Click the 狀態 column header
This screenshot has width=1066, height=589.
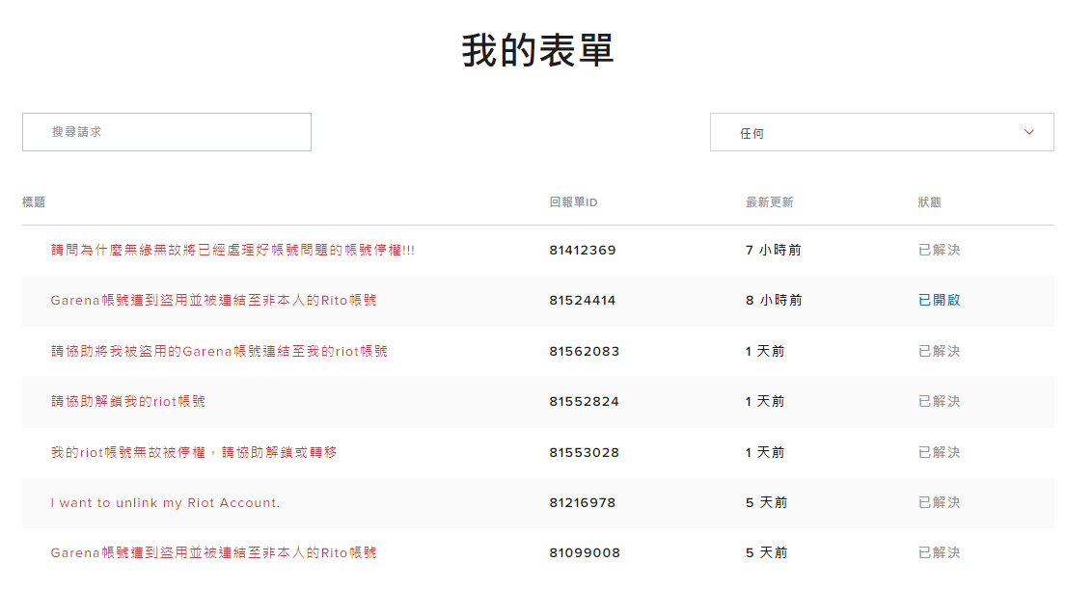point(929,202)
